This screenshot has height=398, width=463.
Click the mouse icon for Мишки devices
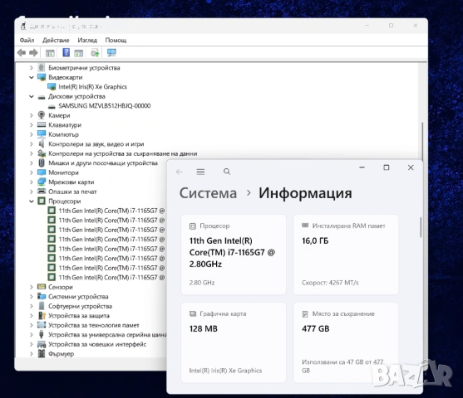(42, 163)
